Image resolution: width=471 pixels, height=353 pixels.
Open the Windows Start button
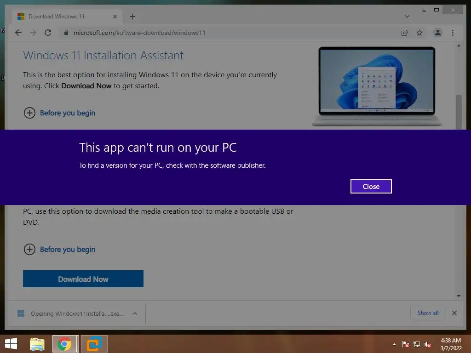11,344
